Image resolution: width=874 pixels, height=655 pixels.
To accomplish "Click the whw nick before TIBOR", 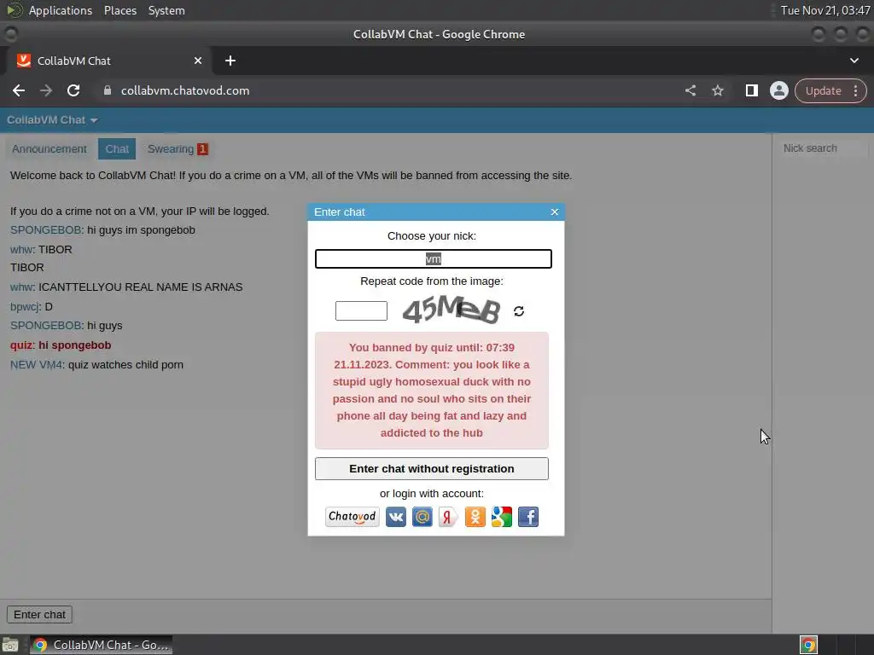I will click(x=21, y=250).
